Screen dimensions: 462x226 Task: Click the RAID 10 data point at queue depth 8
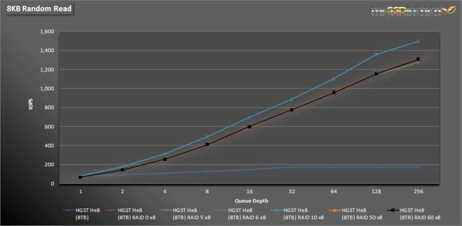point(207,137)
